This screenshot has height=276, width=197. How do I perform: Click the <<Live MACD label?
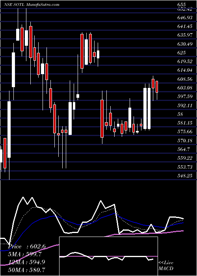[x=166, y=266]
